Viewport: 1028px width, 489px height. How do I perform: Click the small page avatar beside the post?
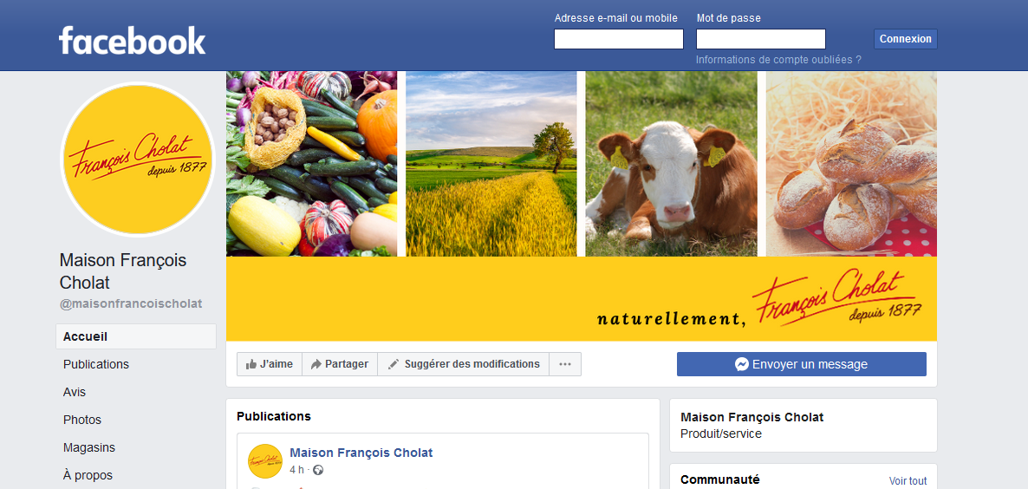265,460
